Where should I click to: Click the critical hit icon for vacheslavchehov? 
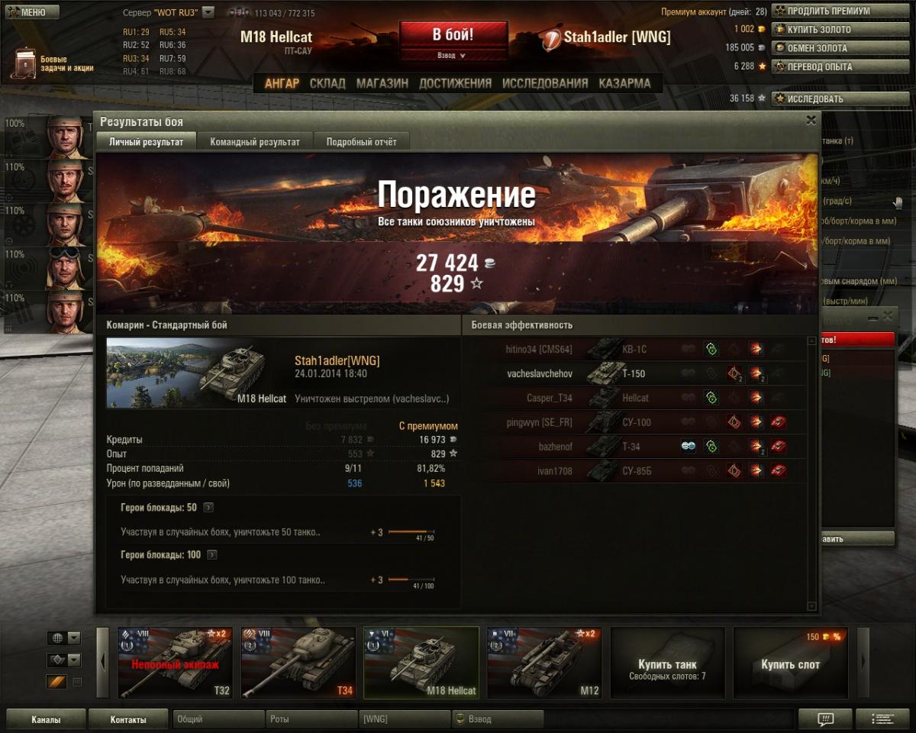(x=734, y=373)
